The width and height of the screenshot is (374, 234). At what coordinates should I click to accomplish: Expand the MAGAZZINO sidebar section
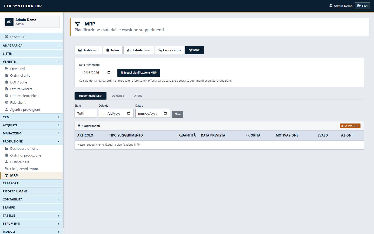(x=31, y=133)
